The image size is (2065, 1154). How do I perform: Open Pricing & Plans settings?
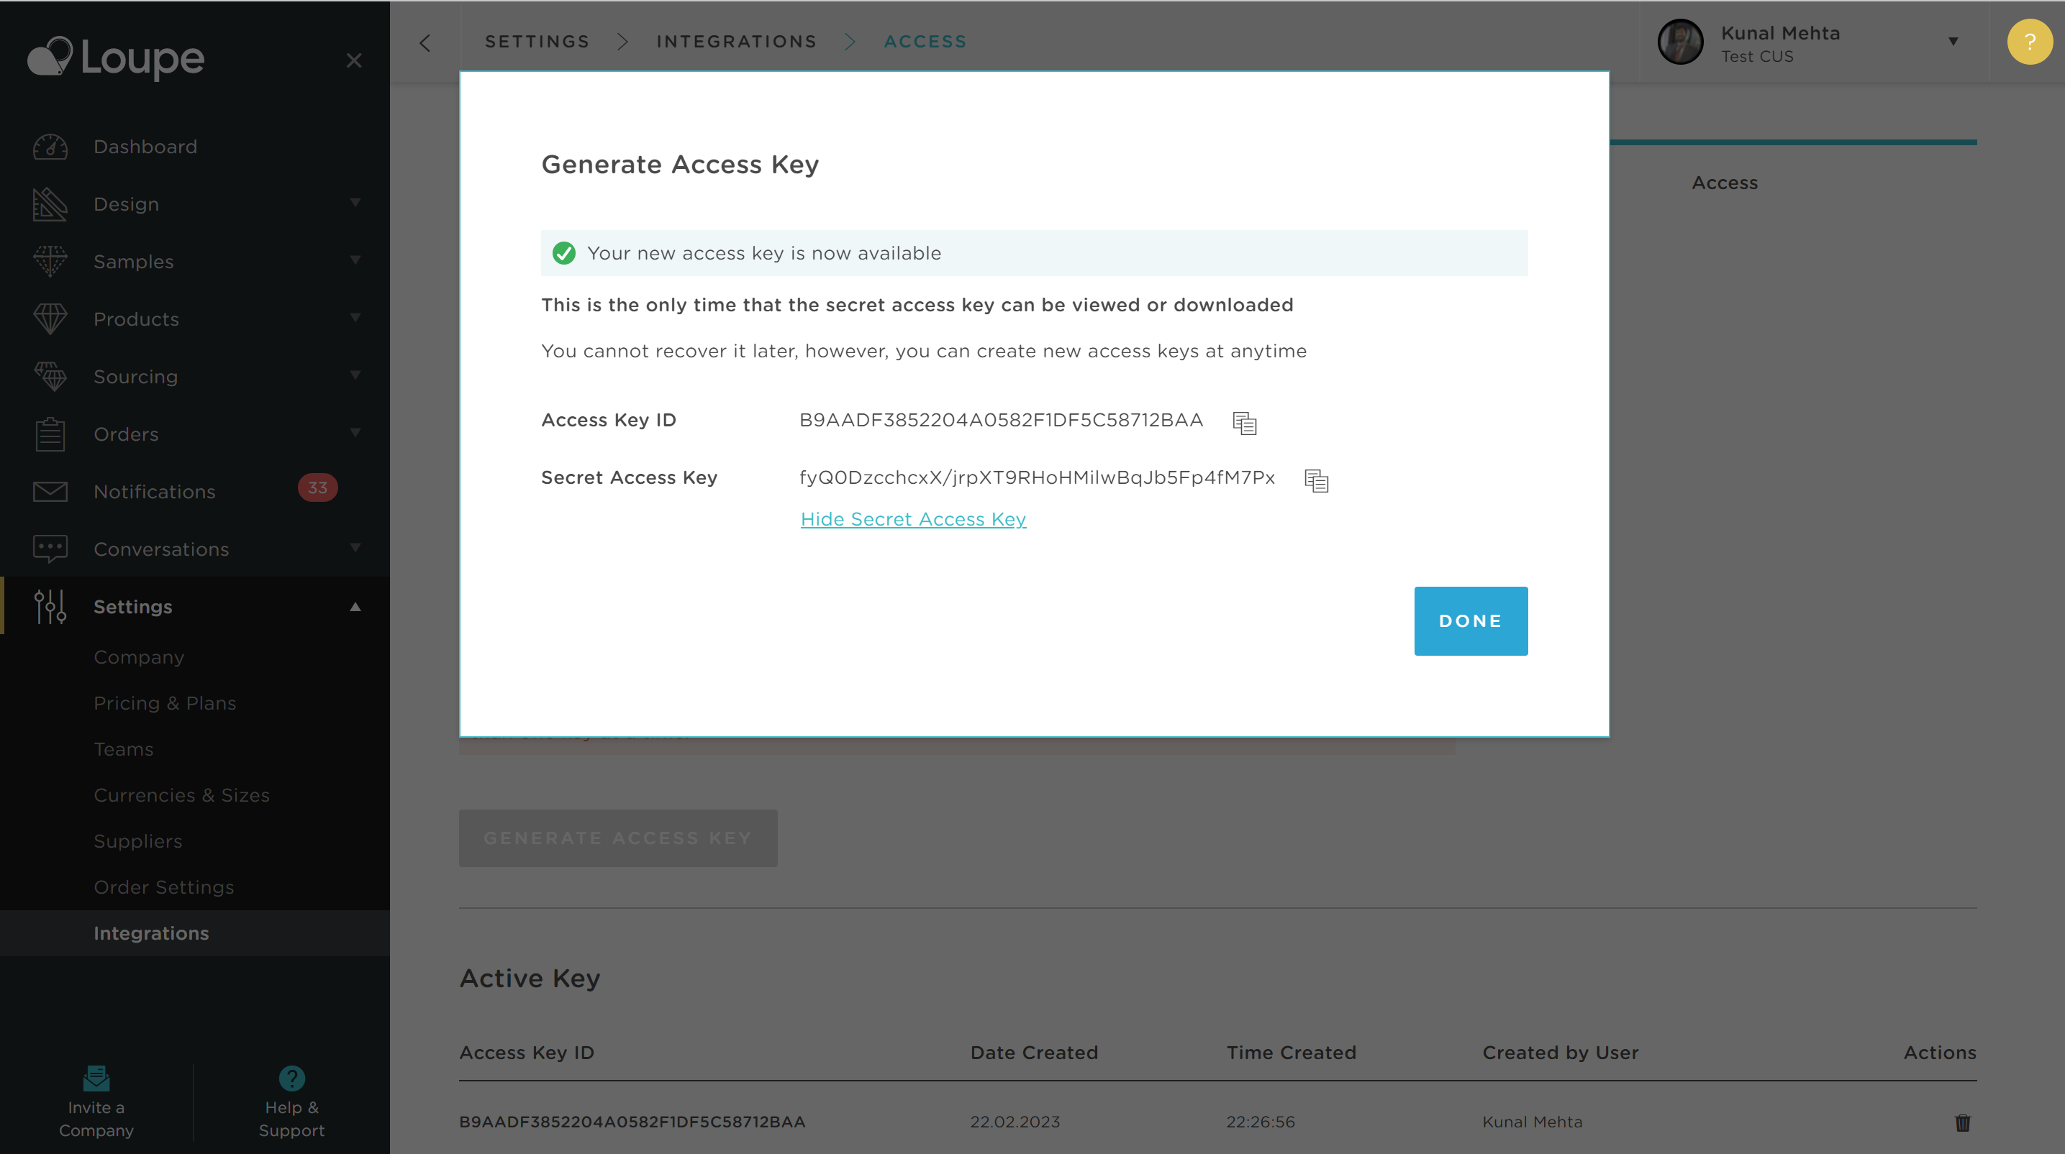click(165, 703)
